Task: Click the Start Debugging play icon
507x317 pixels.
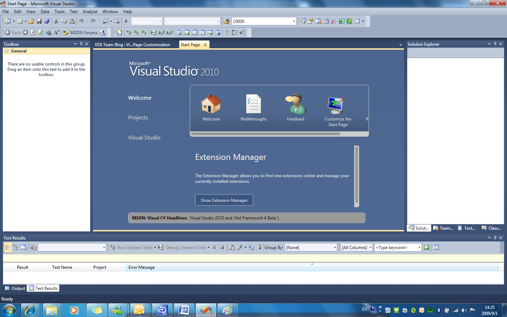Action: click(126, 21)
